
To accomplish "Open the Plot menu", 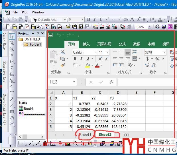I will point(25,12).
